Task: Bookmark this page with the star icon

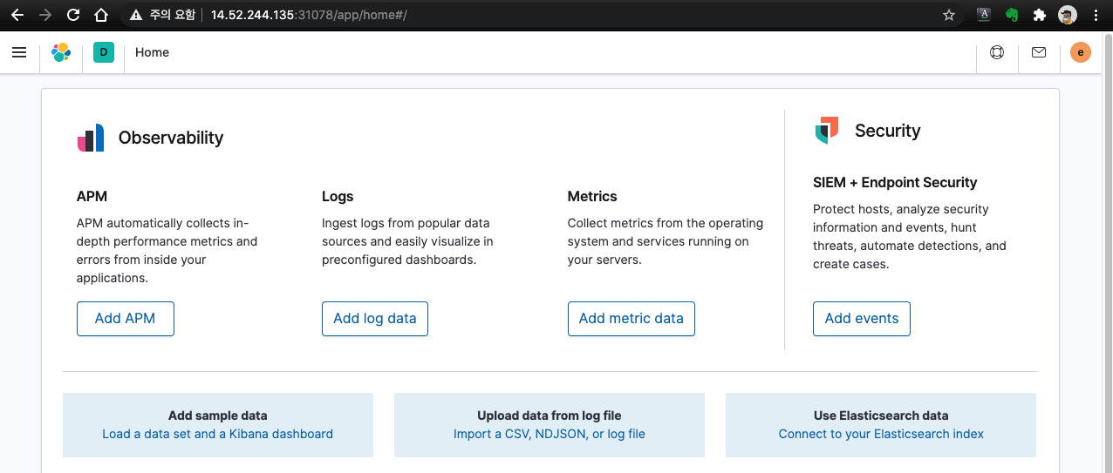Action: [x=949, y=15]
